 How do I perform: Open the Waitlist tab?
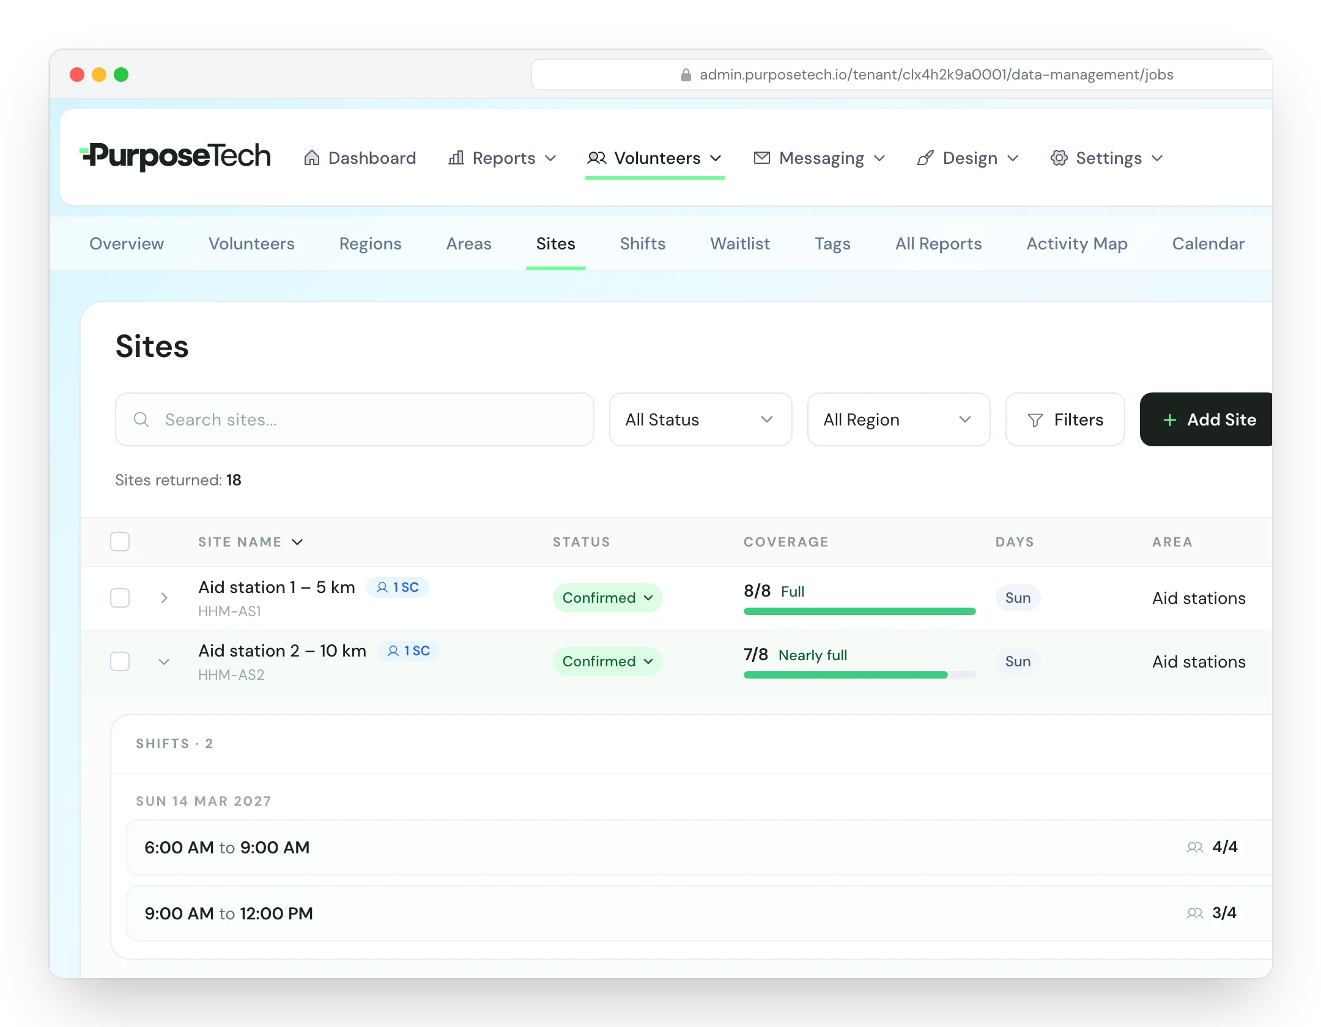click(x=740, y=244)
